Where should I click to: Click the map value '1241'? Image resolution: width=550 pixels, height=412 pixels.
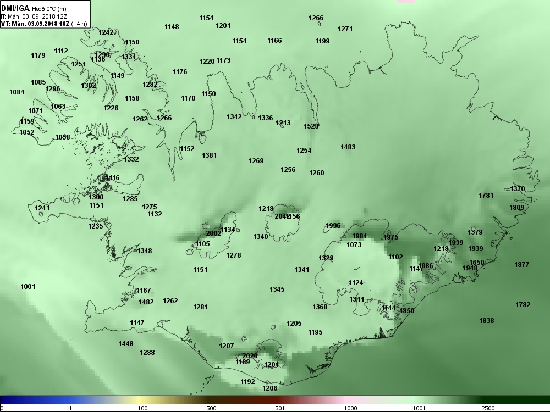pos(42,208)
